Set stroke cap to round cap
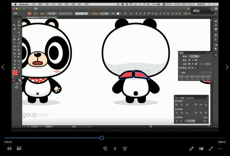This screenshot has width=230, height=156. point(193,60)
